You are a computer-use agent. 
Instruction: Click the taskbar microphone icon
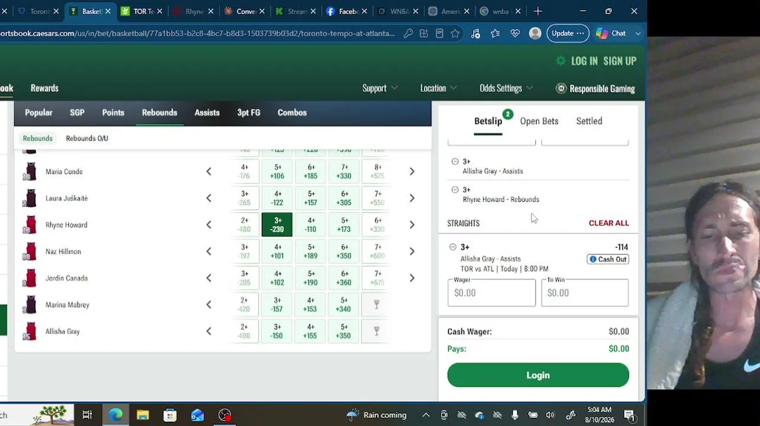(515, 415)
